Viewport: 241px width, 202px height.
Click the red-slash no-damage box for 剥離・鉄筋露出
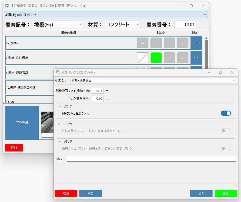(x=143, y=58)
